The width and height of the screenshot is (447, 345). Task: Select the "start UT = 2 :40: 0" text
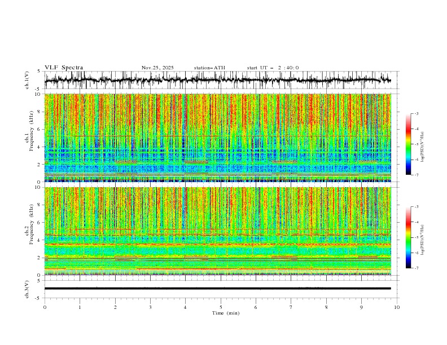tap(273, 68)
